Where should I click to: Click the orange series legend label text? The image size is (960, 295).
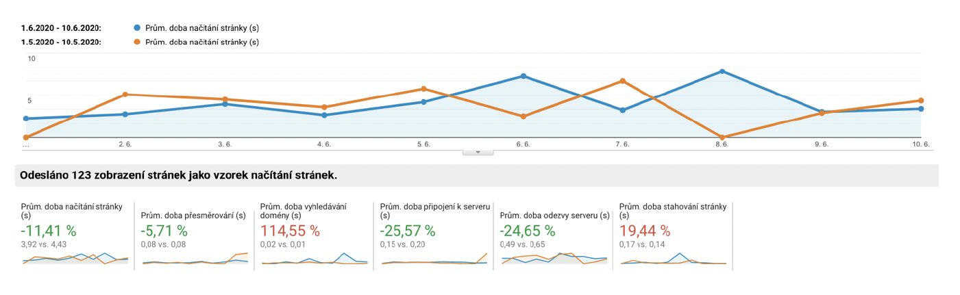tap(202, 42)
